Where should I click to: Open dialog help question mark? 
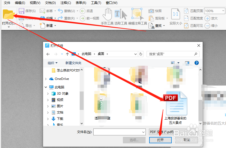pos(196,63)
